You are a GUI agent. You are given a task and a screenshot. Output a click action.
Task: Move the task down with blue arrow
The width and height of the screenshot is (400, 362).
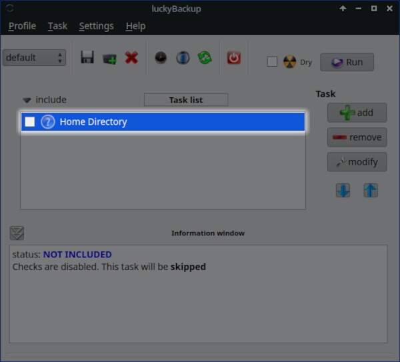(343, 190)
